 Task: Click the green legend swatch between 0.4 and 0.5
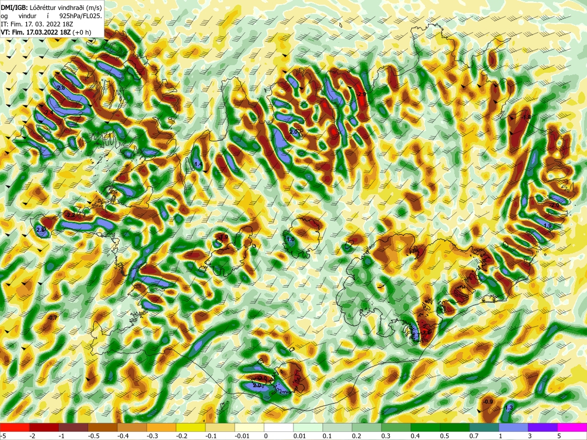point(426,427)
